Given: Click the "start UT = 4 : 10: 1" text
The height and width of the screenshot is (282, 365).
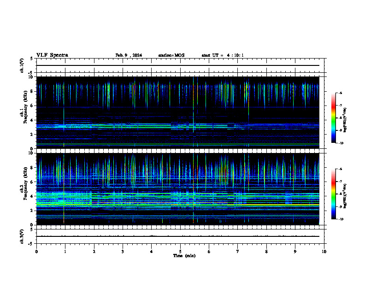Looking at the screenshot, I should tap(223, 55).
